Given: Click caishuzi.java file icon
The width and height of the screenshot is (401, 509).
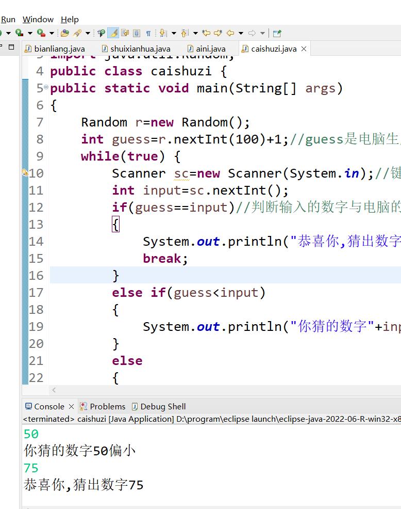Looking at the screenshot, I should click(x=245, y=49).
